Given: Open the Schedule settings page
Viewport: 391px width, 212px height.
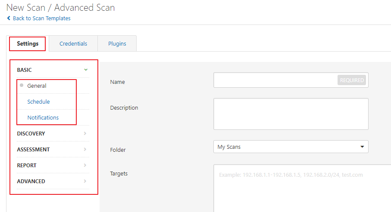Looking at the screenshot, I should 38,101.
